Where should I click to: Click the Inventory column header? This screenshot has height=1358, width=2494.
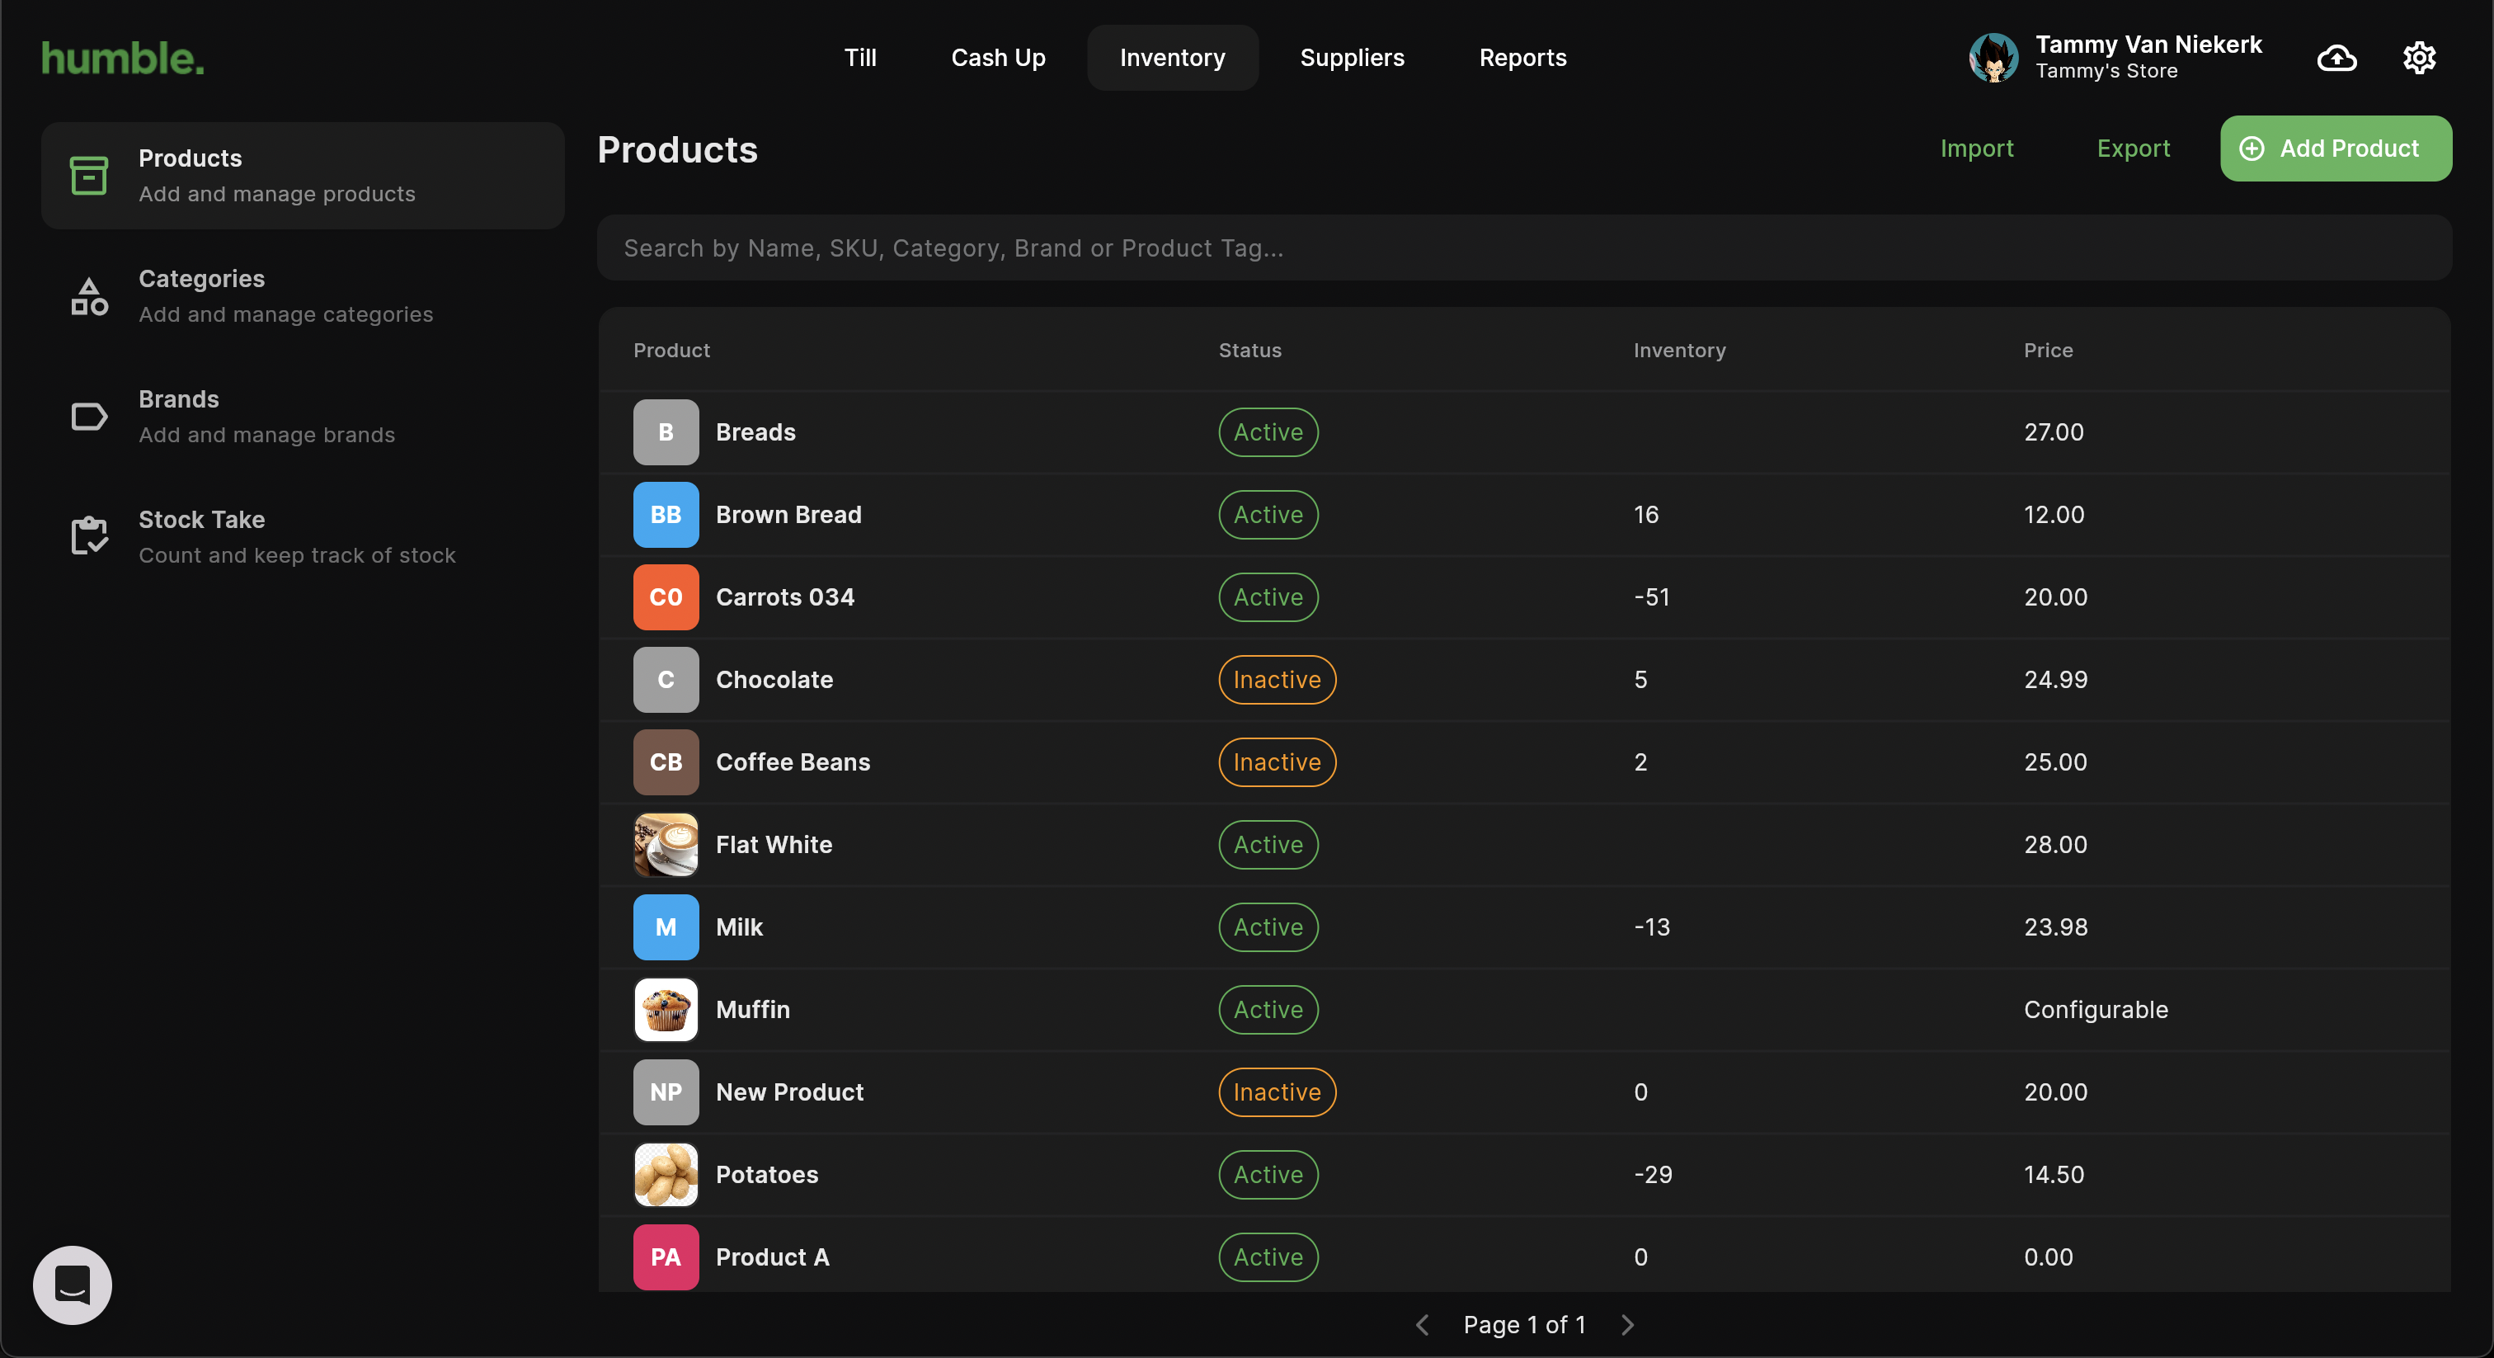(x=1679, y=350)
